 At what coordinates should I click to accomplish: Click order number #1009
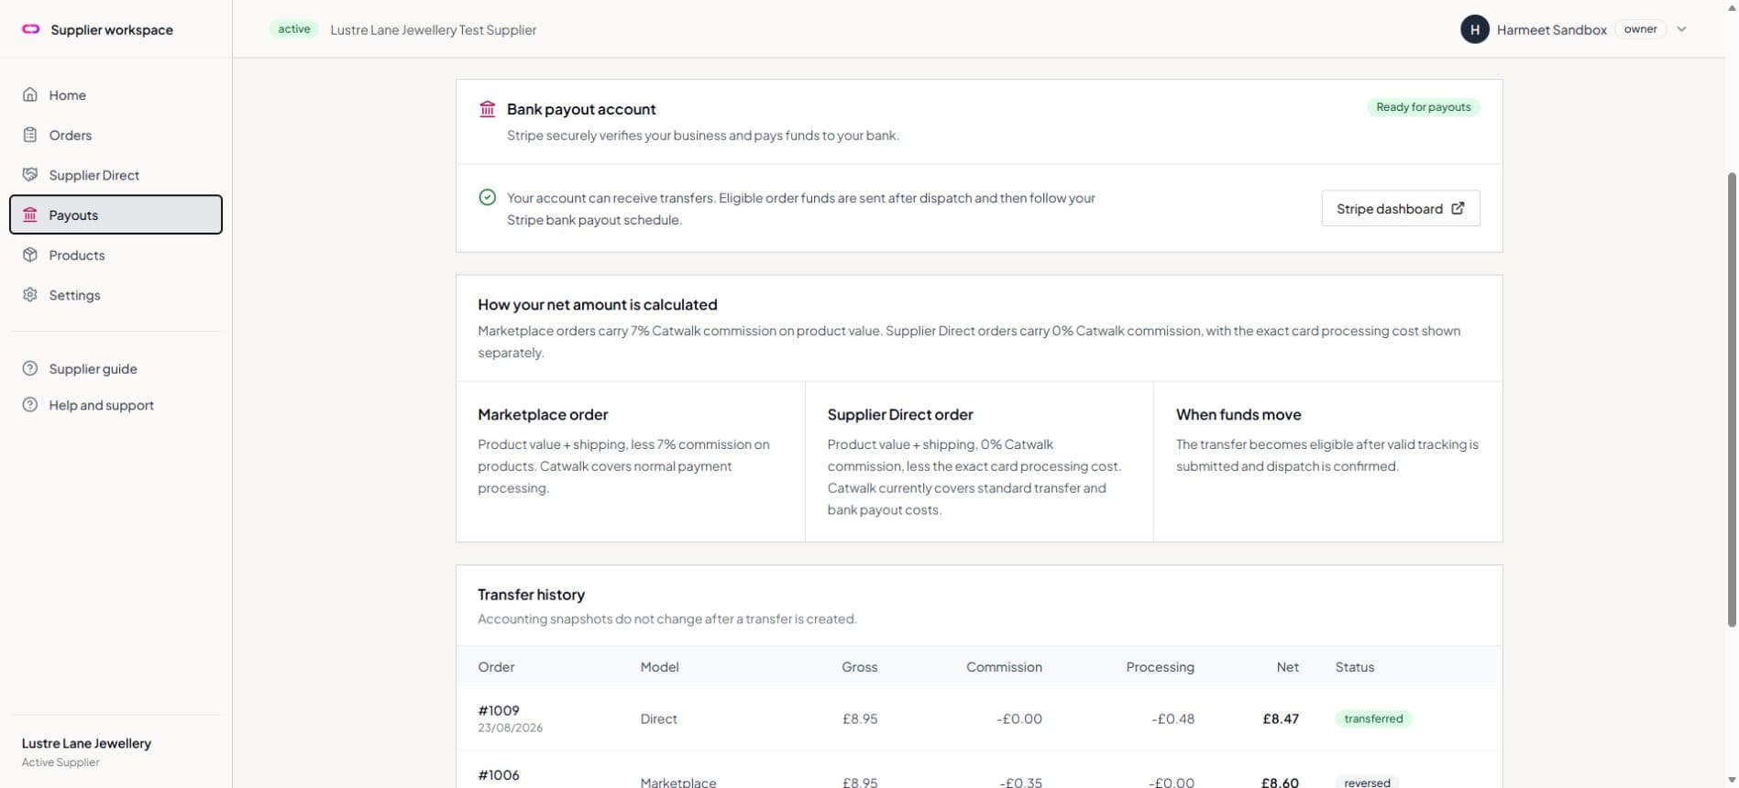pos(499,710)
